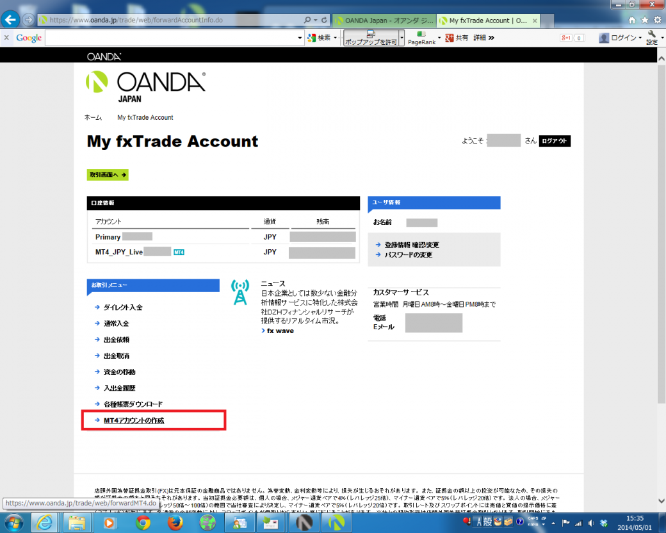Expand the 検索 button dropdown arrow
The height and width of the screenshot is (533, 666).
click(336, 38)
